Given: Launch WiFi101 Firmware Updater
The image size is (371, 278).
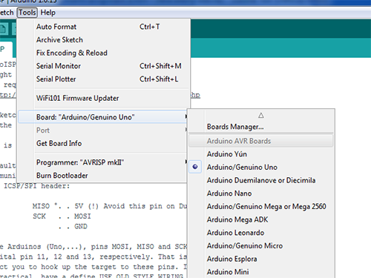Looking at the screenshot, I should (x=102, y=98).
